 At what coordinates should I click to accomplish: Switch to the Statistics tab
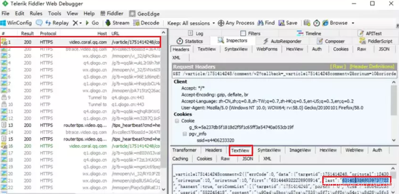(190, 41)
